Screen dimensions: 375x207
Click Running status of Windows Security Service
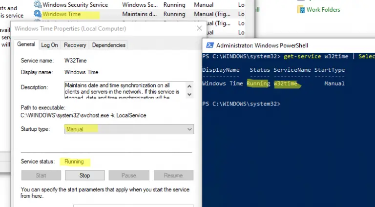(x=174, y=5)
